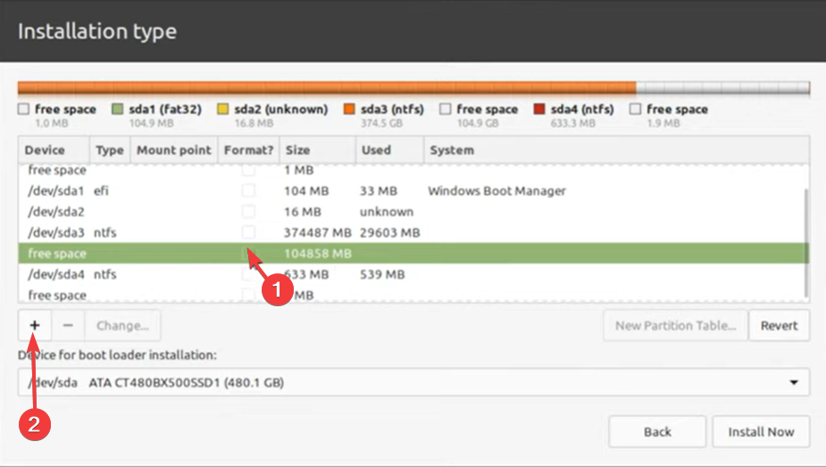Click the free space 1.0 MB legend swatch
Viewport: 826px width, 467px height.
[23, 109]
